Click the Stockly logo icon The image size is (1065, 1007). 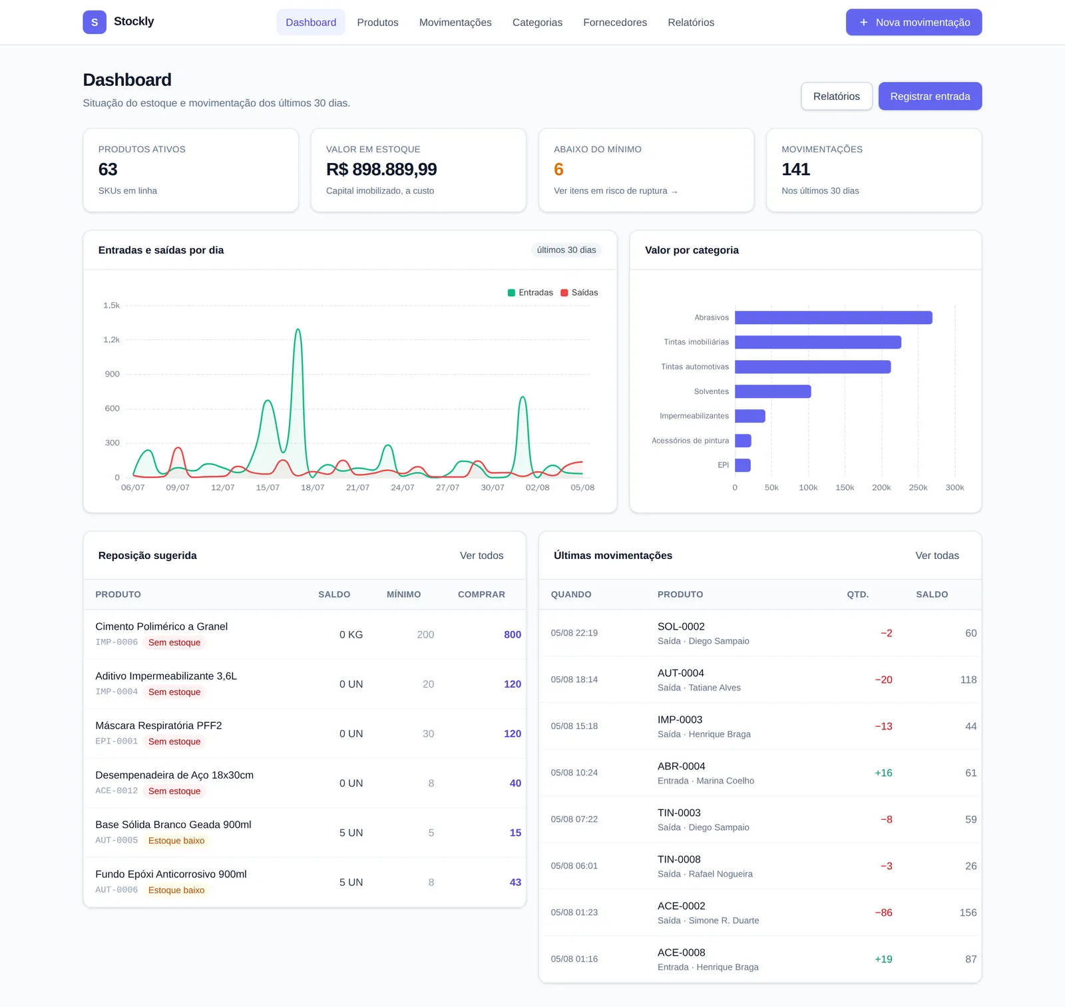[x=95, y=22]
